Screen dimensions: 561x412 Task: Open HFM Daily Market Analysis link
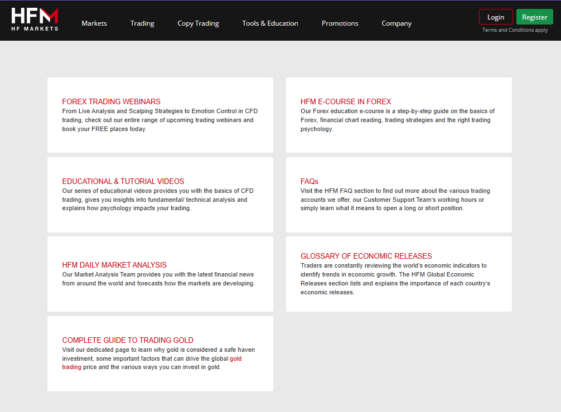click(x=114, y=265)
